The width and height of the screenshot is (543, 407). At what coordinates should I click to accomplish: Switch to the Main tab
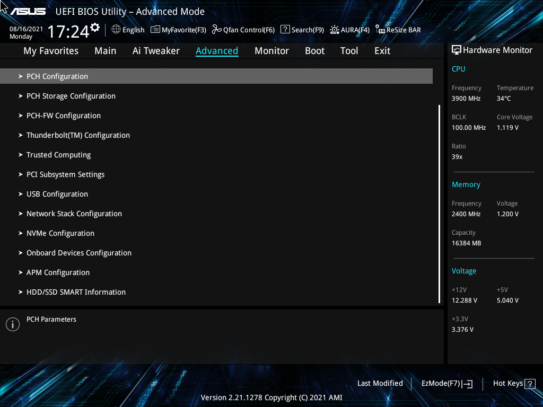tap(106, 51)
